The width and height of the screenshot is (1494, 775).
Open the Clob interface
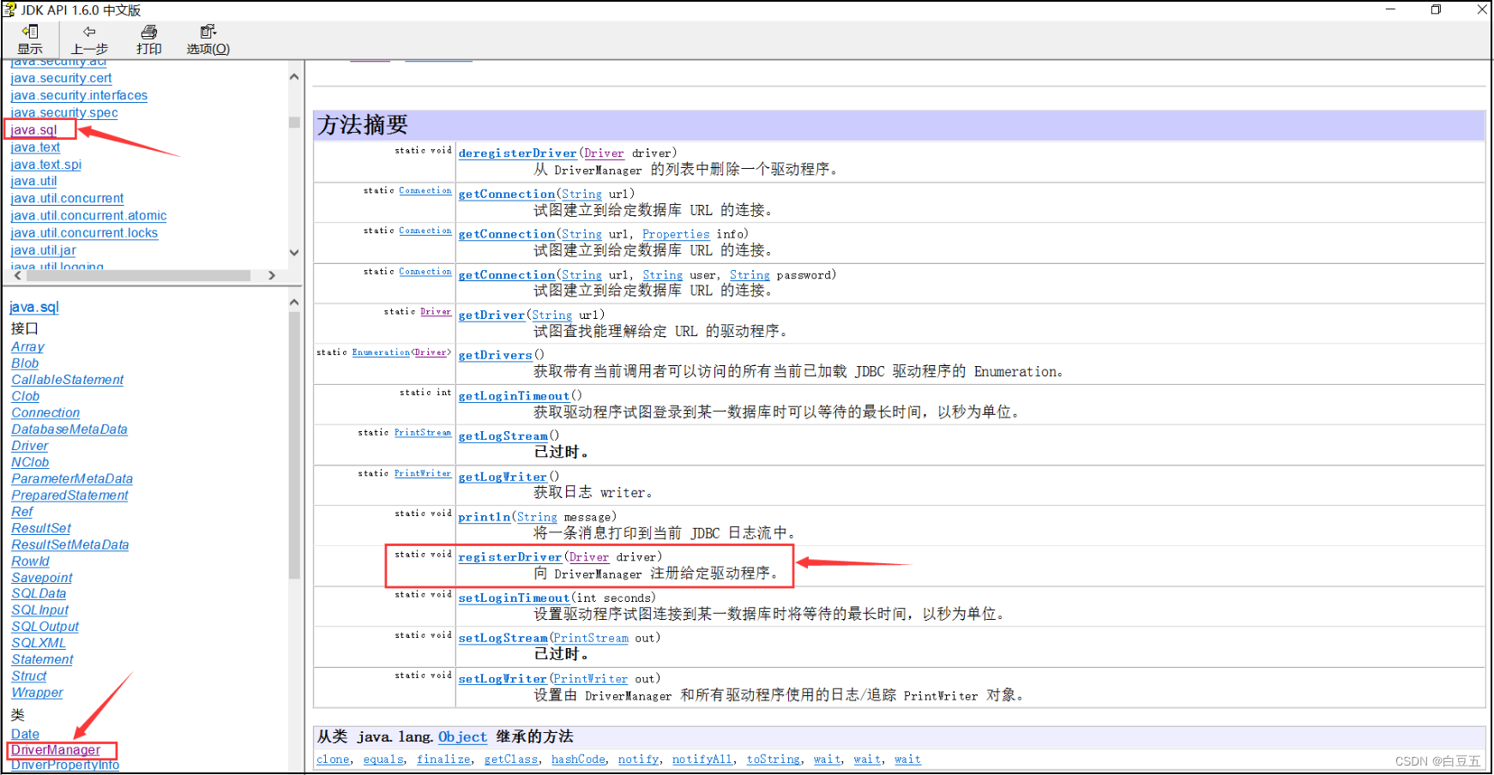(x=26, y=396)
